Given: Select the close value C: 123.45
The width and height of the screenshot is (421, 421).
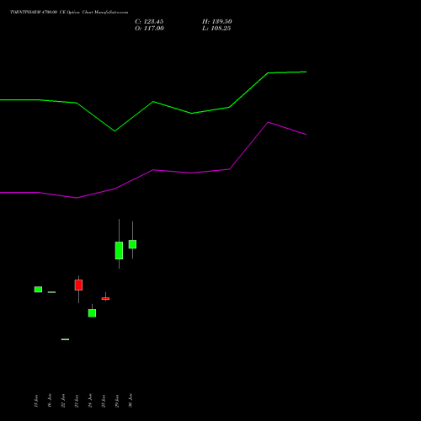Looking at the screenshot, I should [x=149, y=22].
